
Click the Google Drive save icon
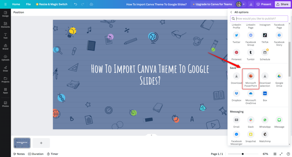pos(279,76)
